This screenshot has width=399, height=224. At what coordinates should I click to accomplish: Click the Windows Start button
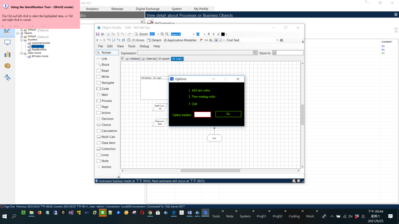(4, 216)
